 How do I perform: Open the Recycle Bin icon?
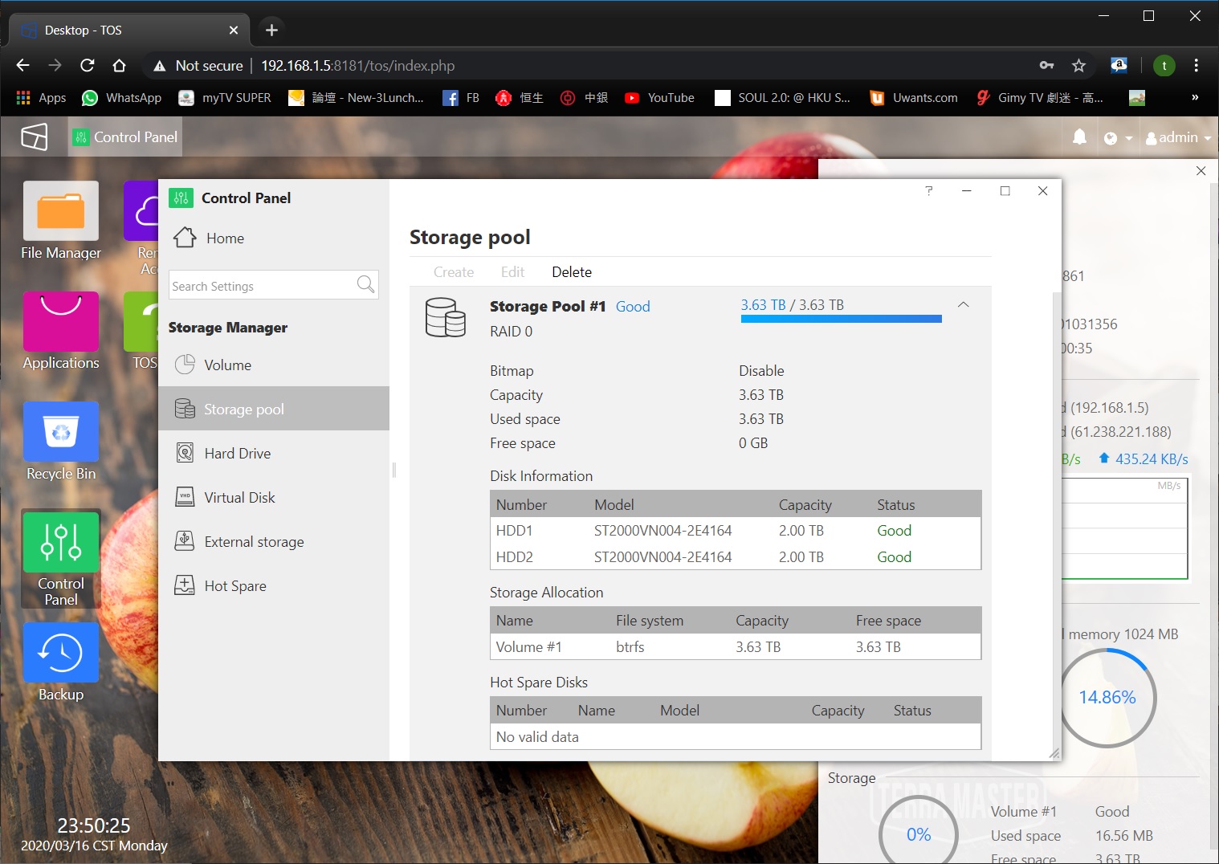pyautogui.click(x=61, y=432)
